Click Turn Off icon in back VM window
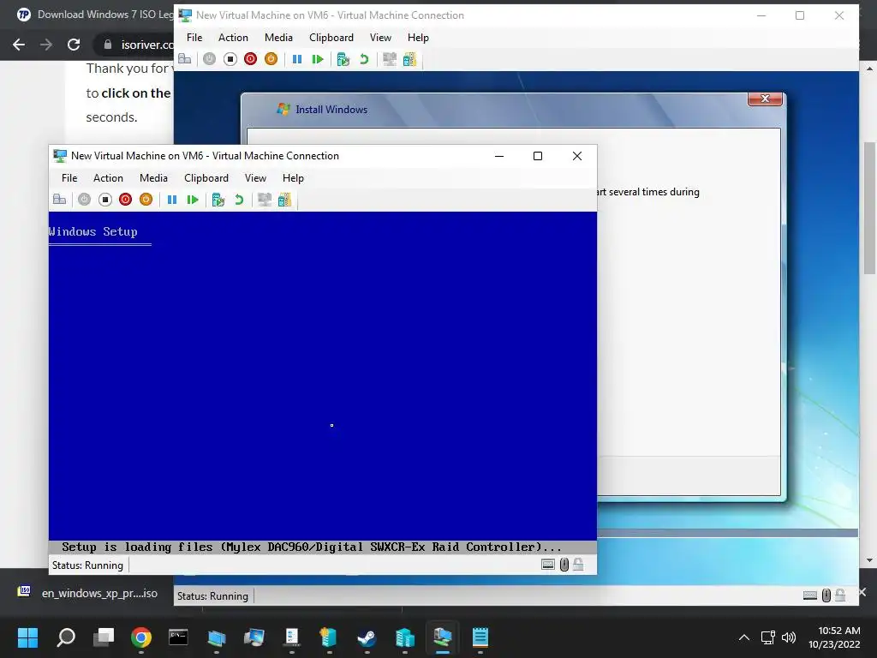 (230, 59)
